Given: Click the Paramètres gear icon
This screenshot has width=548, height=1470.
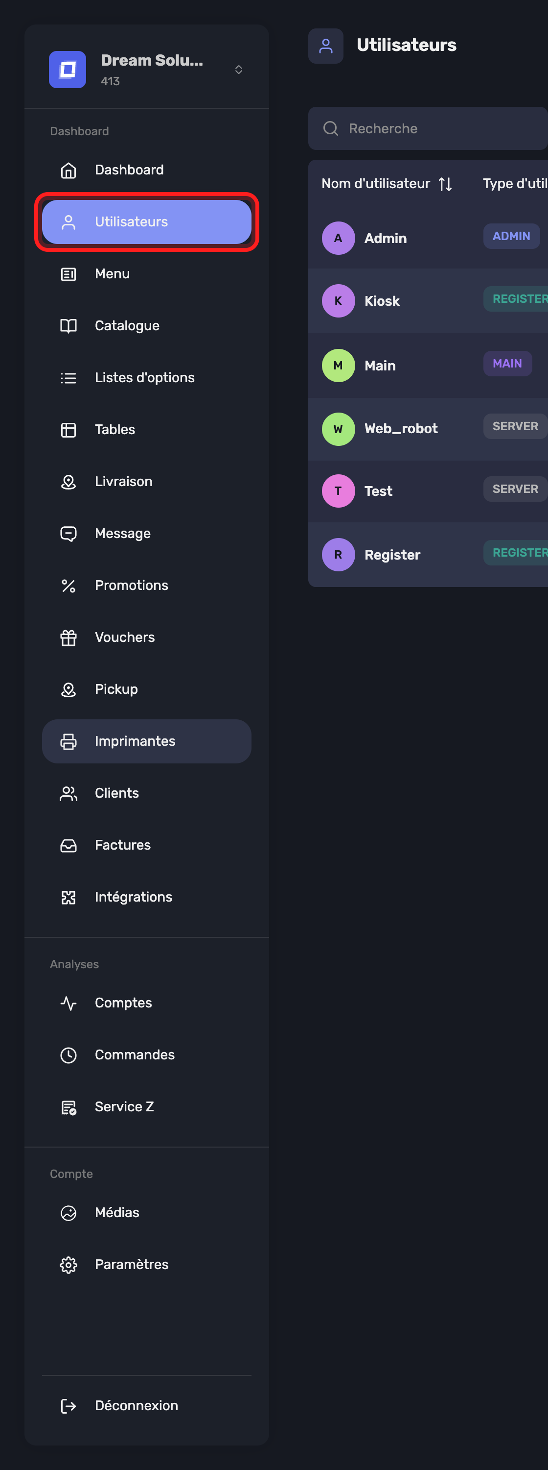Looking at the screenshot, I should [68, 1265].
